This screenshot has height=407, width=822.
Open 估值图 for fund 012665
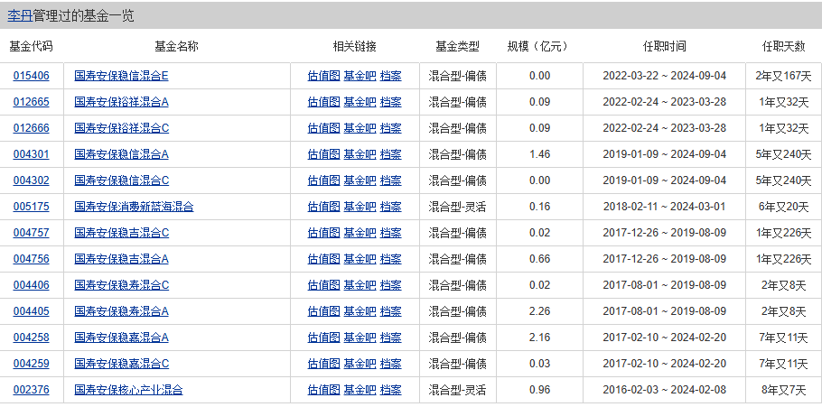click(x=323, y=102)
